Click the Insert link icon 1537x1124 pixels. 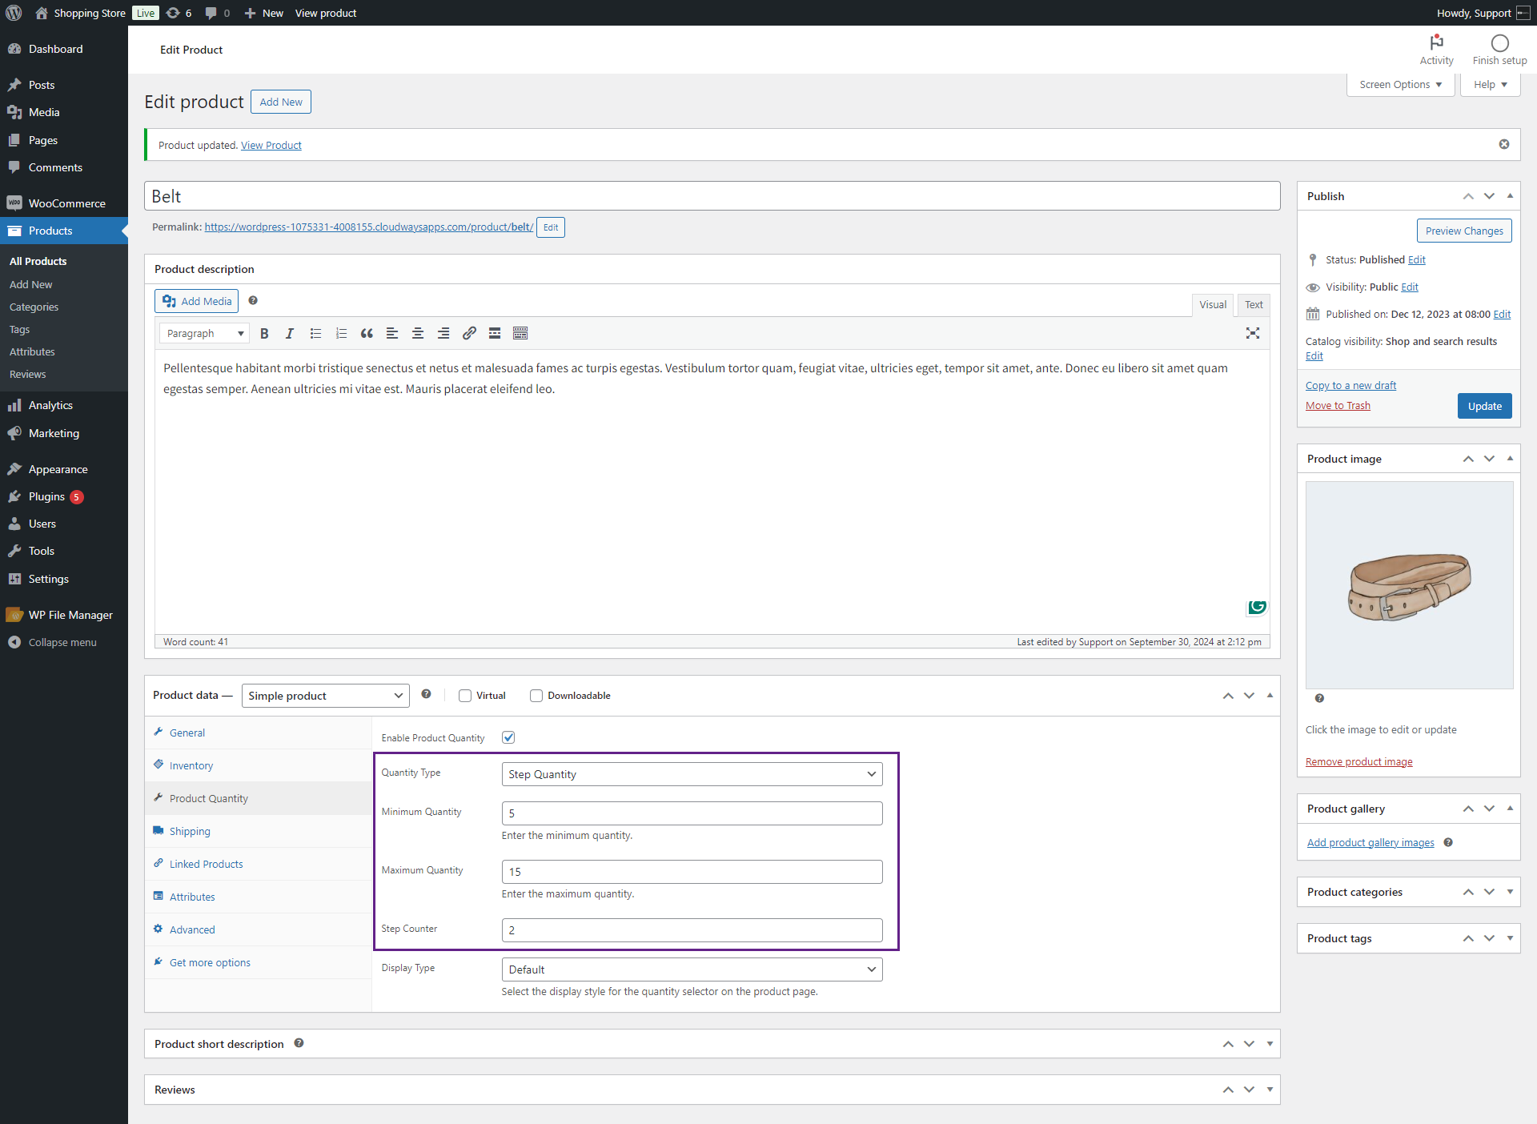coord(469,334)
